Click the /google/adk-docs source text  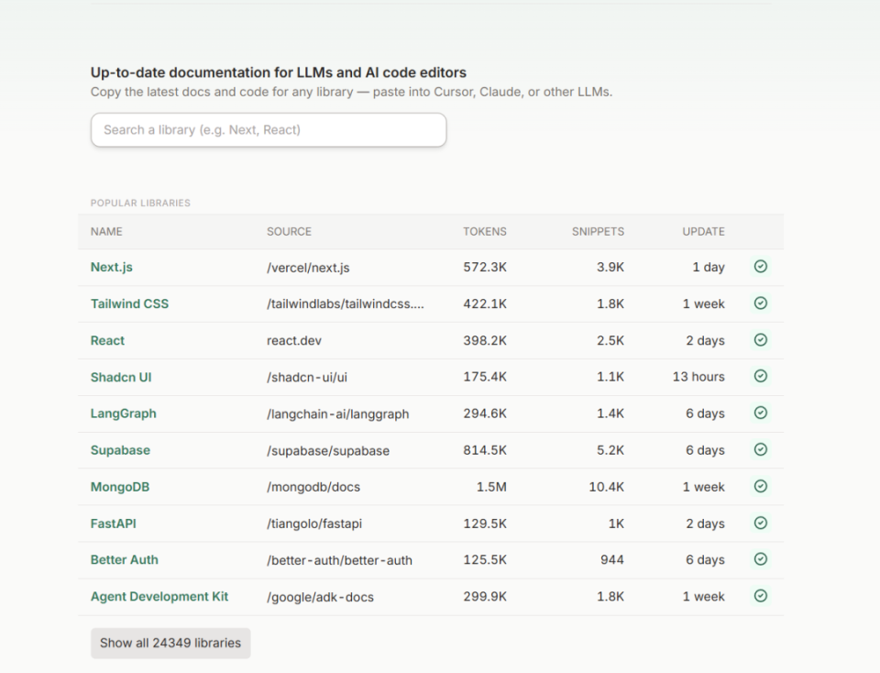coord(320,597)
